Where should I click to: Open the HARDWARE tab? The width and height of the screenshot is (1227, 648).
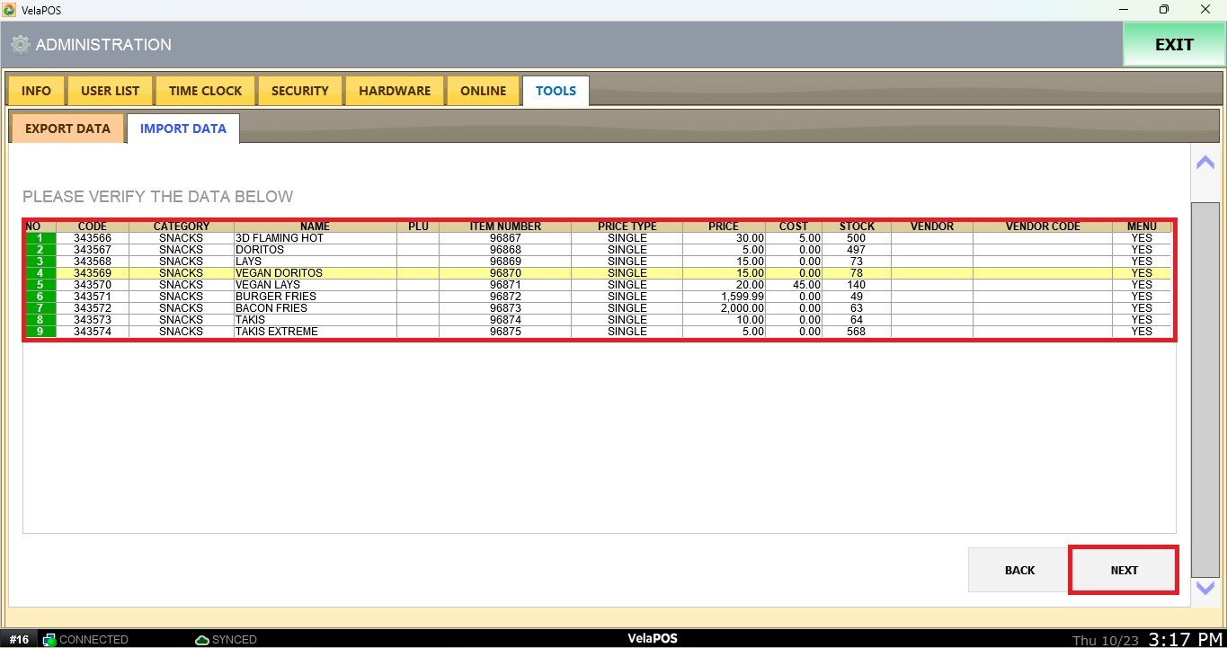[x=395, y=91]
